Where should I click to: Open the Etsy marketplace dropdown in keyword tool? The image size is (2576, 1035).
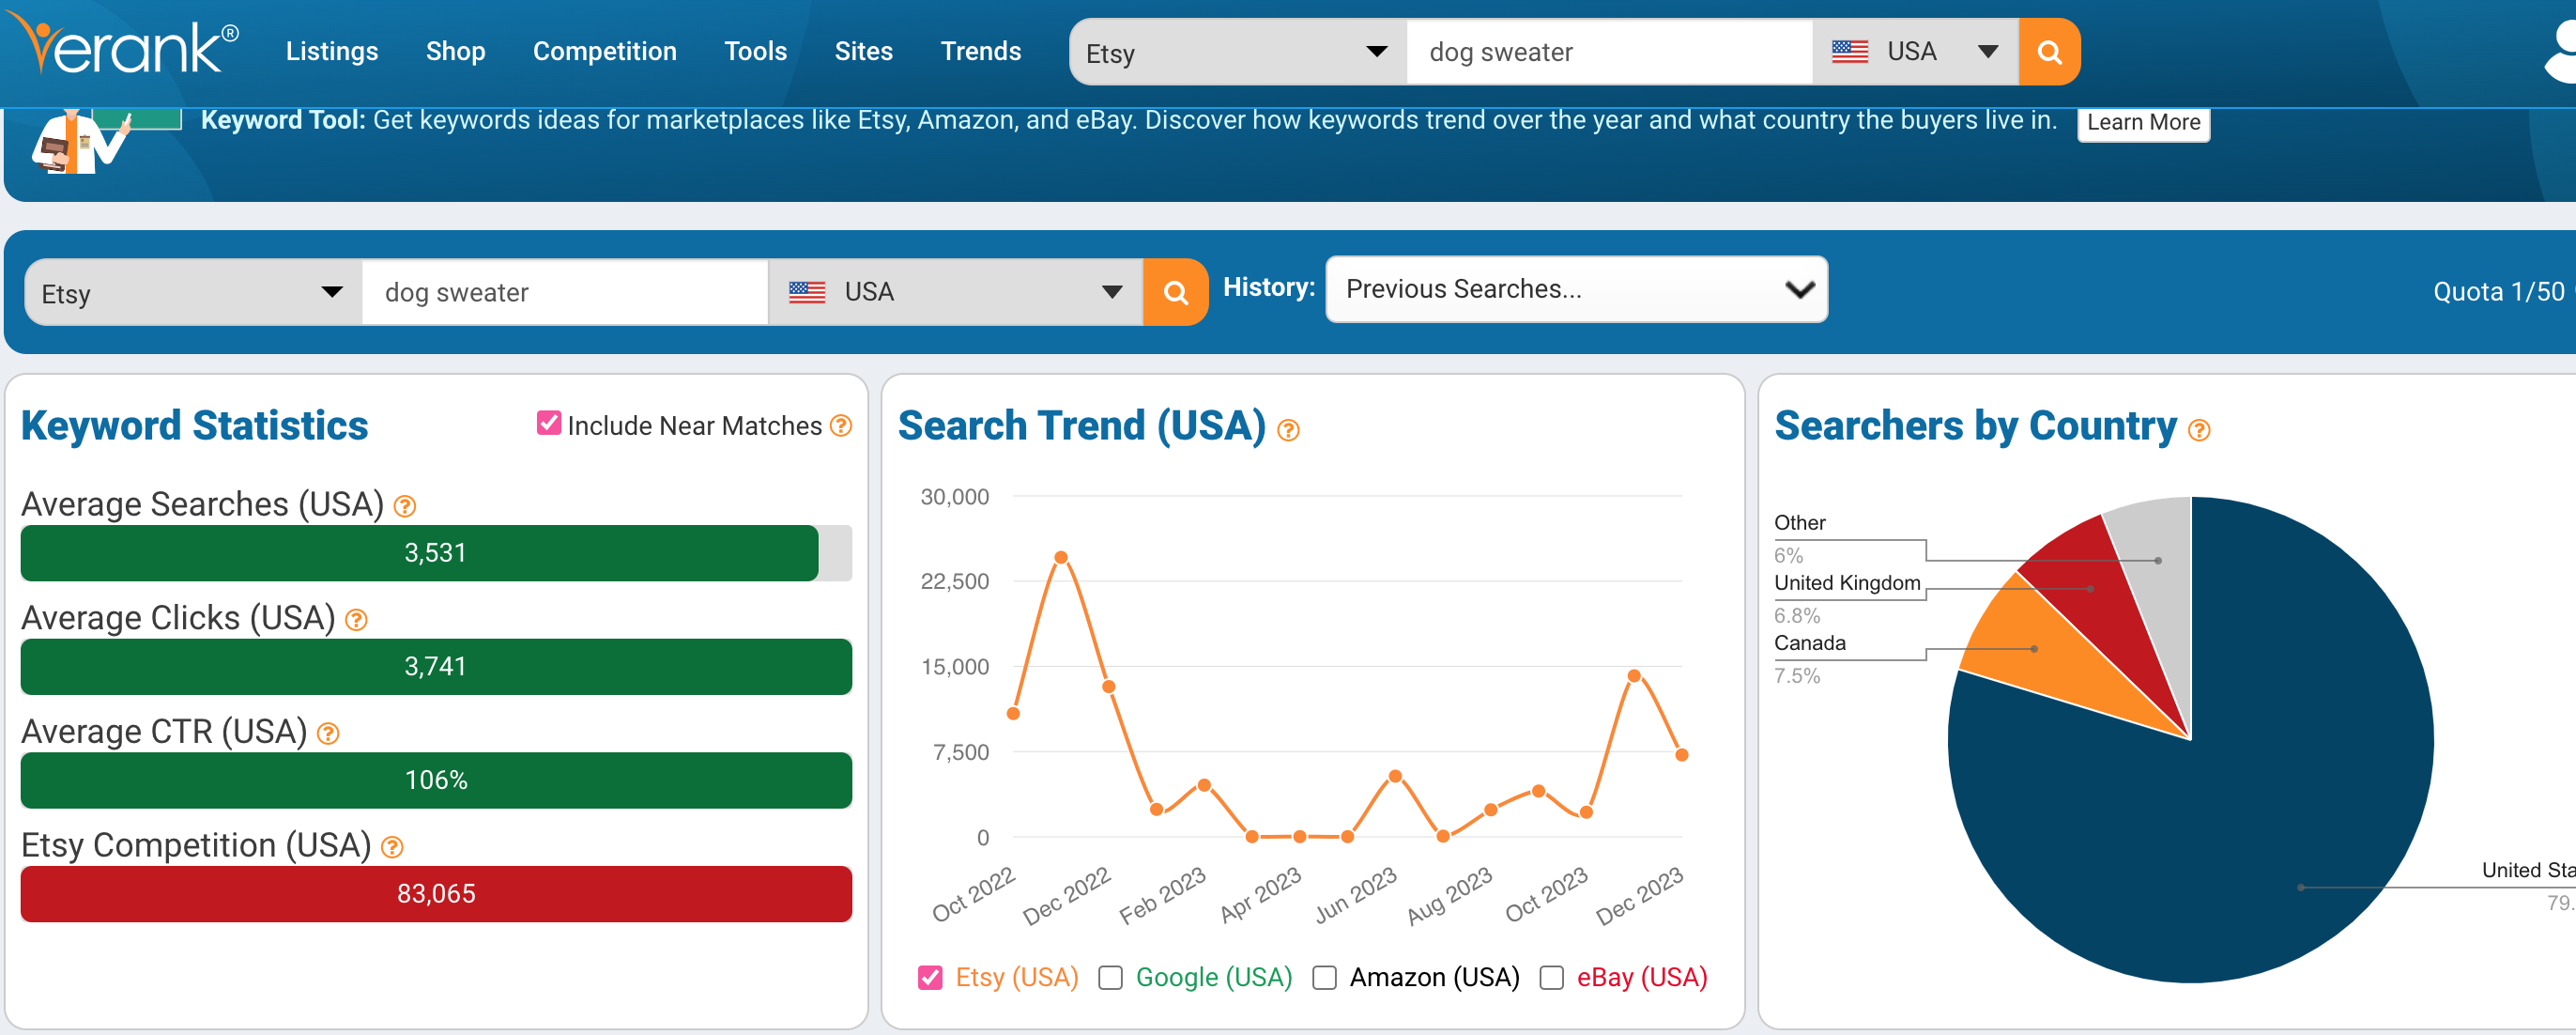click(193, 292)
